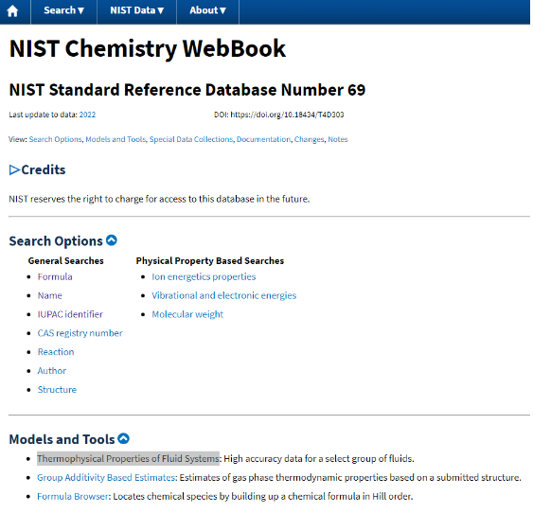Open the NIST Data dropdown menu
The height and width of the screenshot is (513, 533).
(x=136, y=10)
